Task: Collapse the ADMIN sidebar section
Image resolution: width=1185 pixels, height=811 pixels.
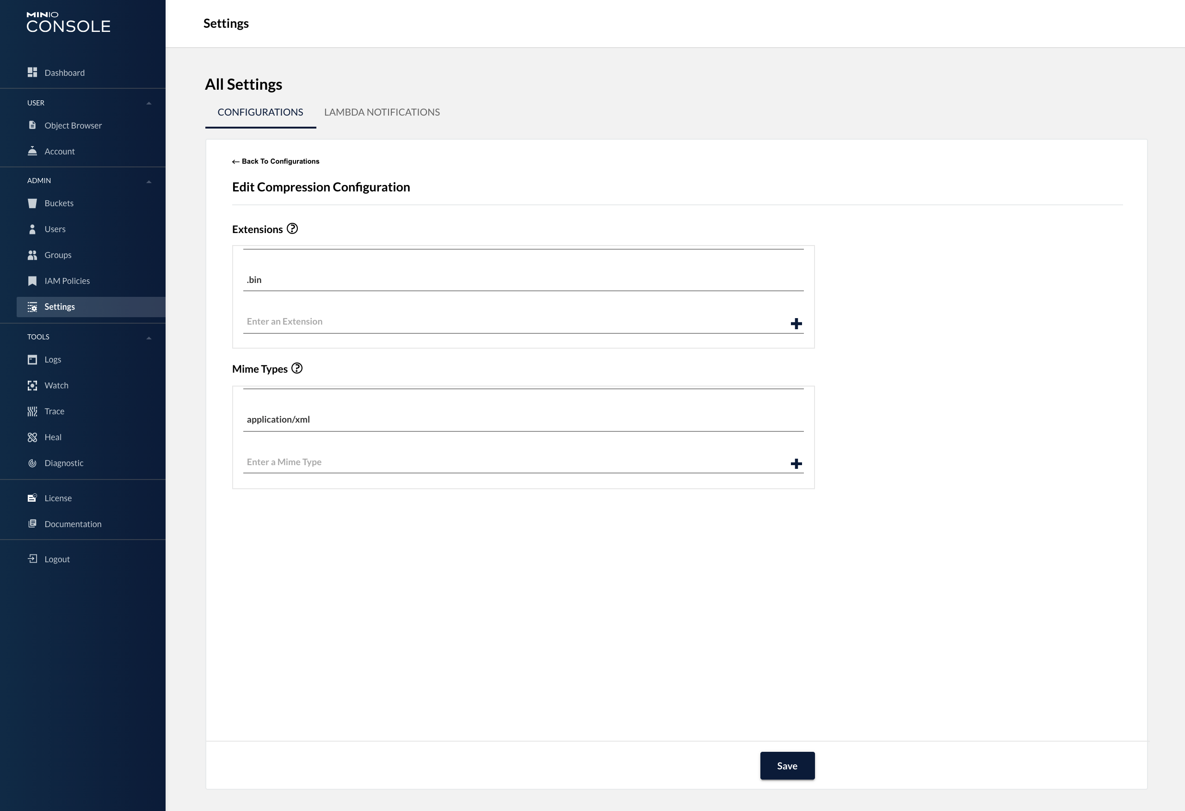Action: pyautogui.click(x=149, y=181)
